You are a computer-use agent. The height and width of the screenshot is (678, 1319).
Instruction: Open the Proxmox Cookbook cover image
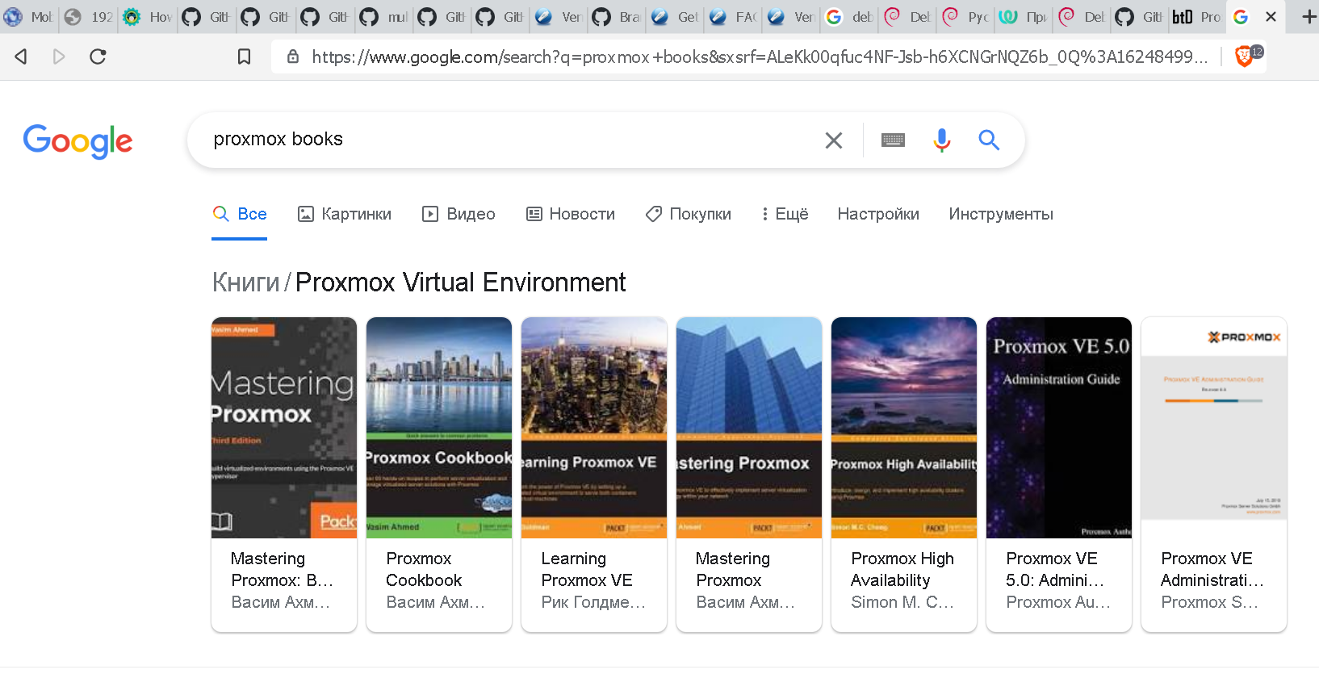tap(439, 428)
